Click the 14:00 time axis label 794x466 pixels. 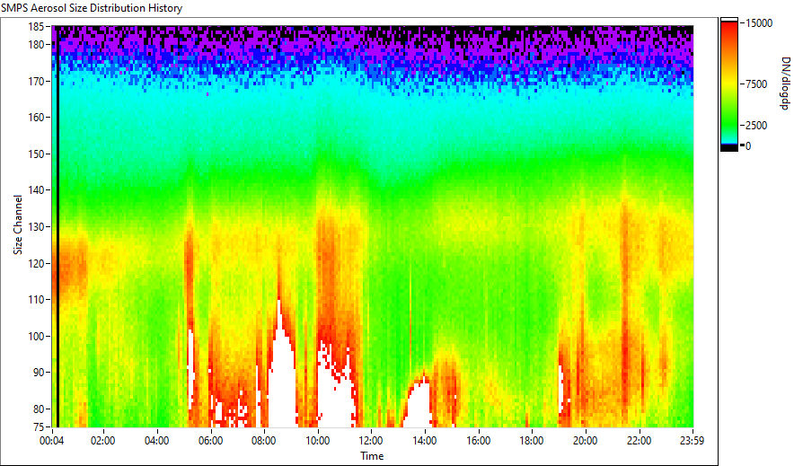tap(424, 441)
